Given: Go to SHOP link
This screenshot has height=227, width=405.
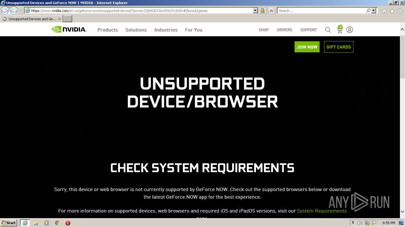Looking at the screenshot, I should (x=264, y=30).
